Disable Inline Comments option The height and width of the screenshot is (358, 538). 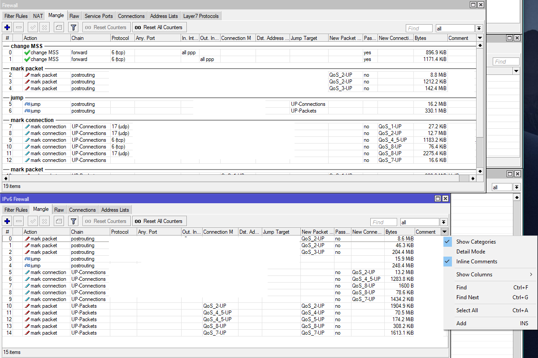pyautogui.click(x=476, y=261)
